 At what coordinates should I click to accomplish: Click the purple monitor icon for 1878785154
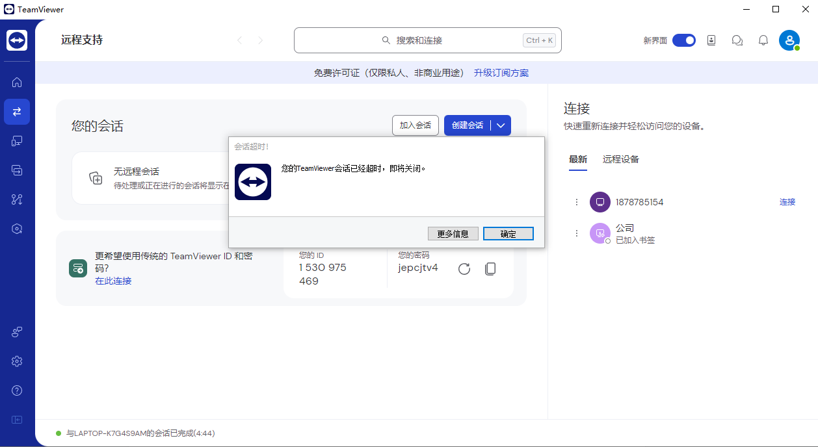pyautogui.click(x=600, y=202)
